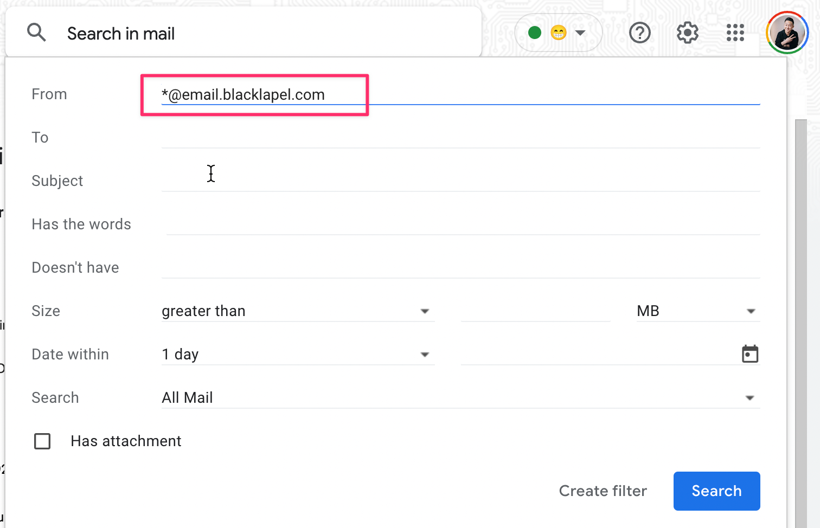Open the Help question mark icon
The width and height of the screenshot is (820, 528).
(x=640, y=33)
